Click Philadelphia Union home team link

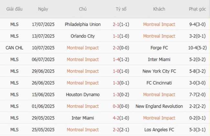[83, 24]
